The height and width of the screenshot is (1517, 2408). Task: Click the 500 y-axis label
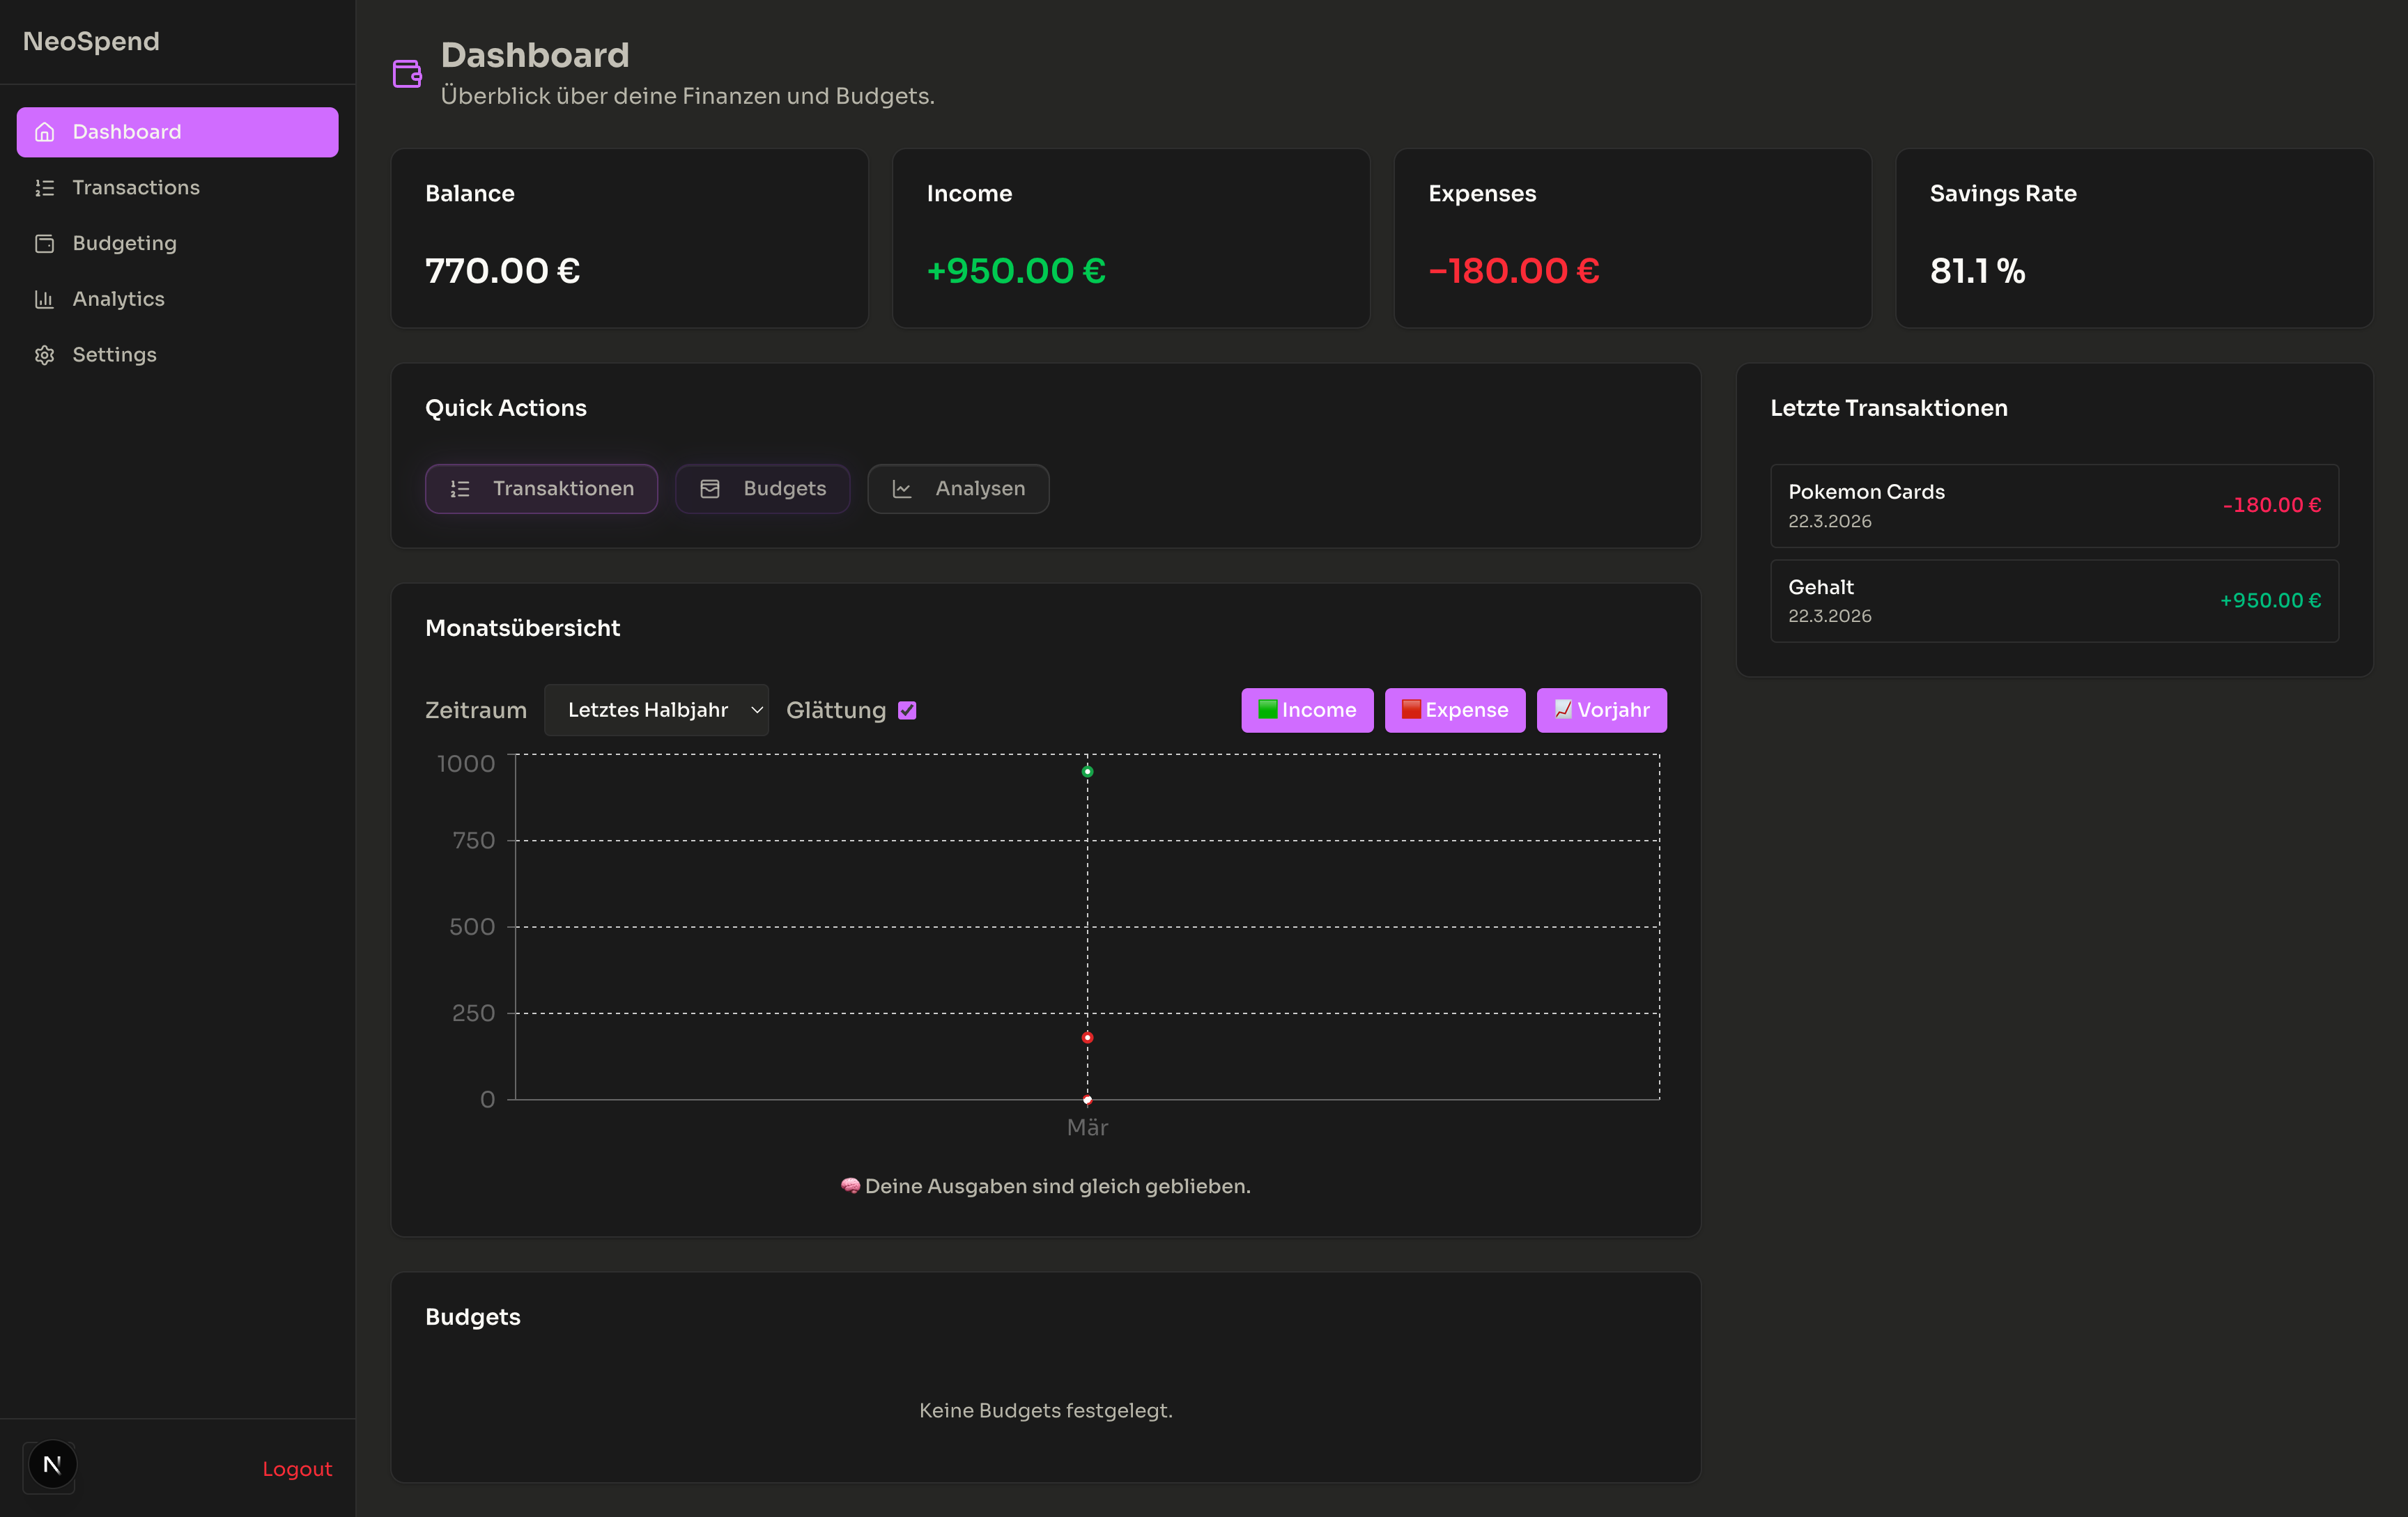click(x=472, y=926)
